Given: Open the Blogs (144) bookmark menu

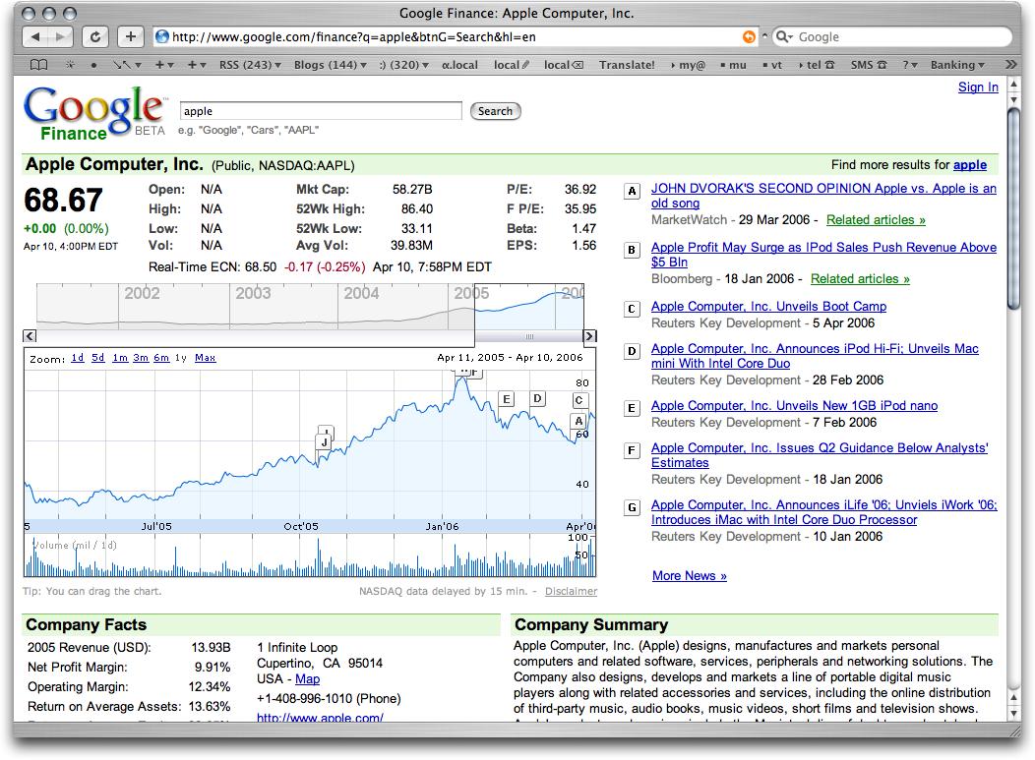Looking at the screenshot, I should click(330, 65).
